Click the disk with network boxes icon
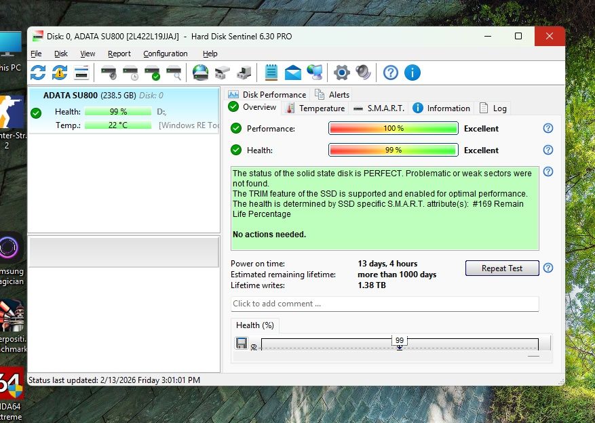The image size is (595, 423). (223, 73)
